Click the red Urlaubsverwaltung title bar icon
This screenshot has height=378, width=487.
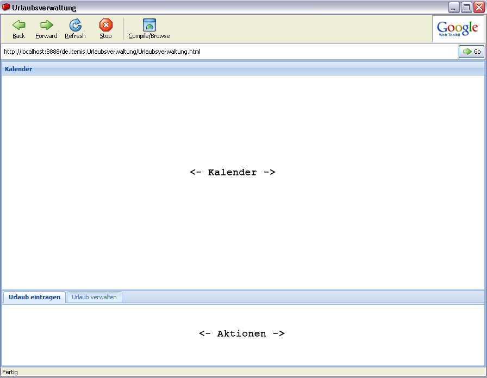point(7,8)
